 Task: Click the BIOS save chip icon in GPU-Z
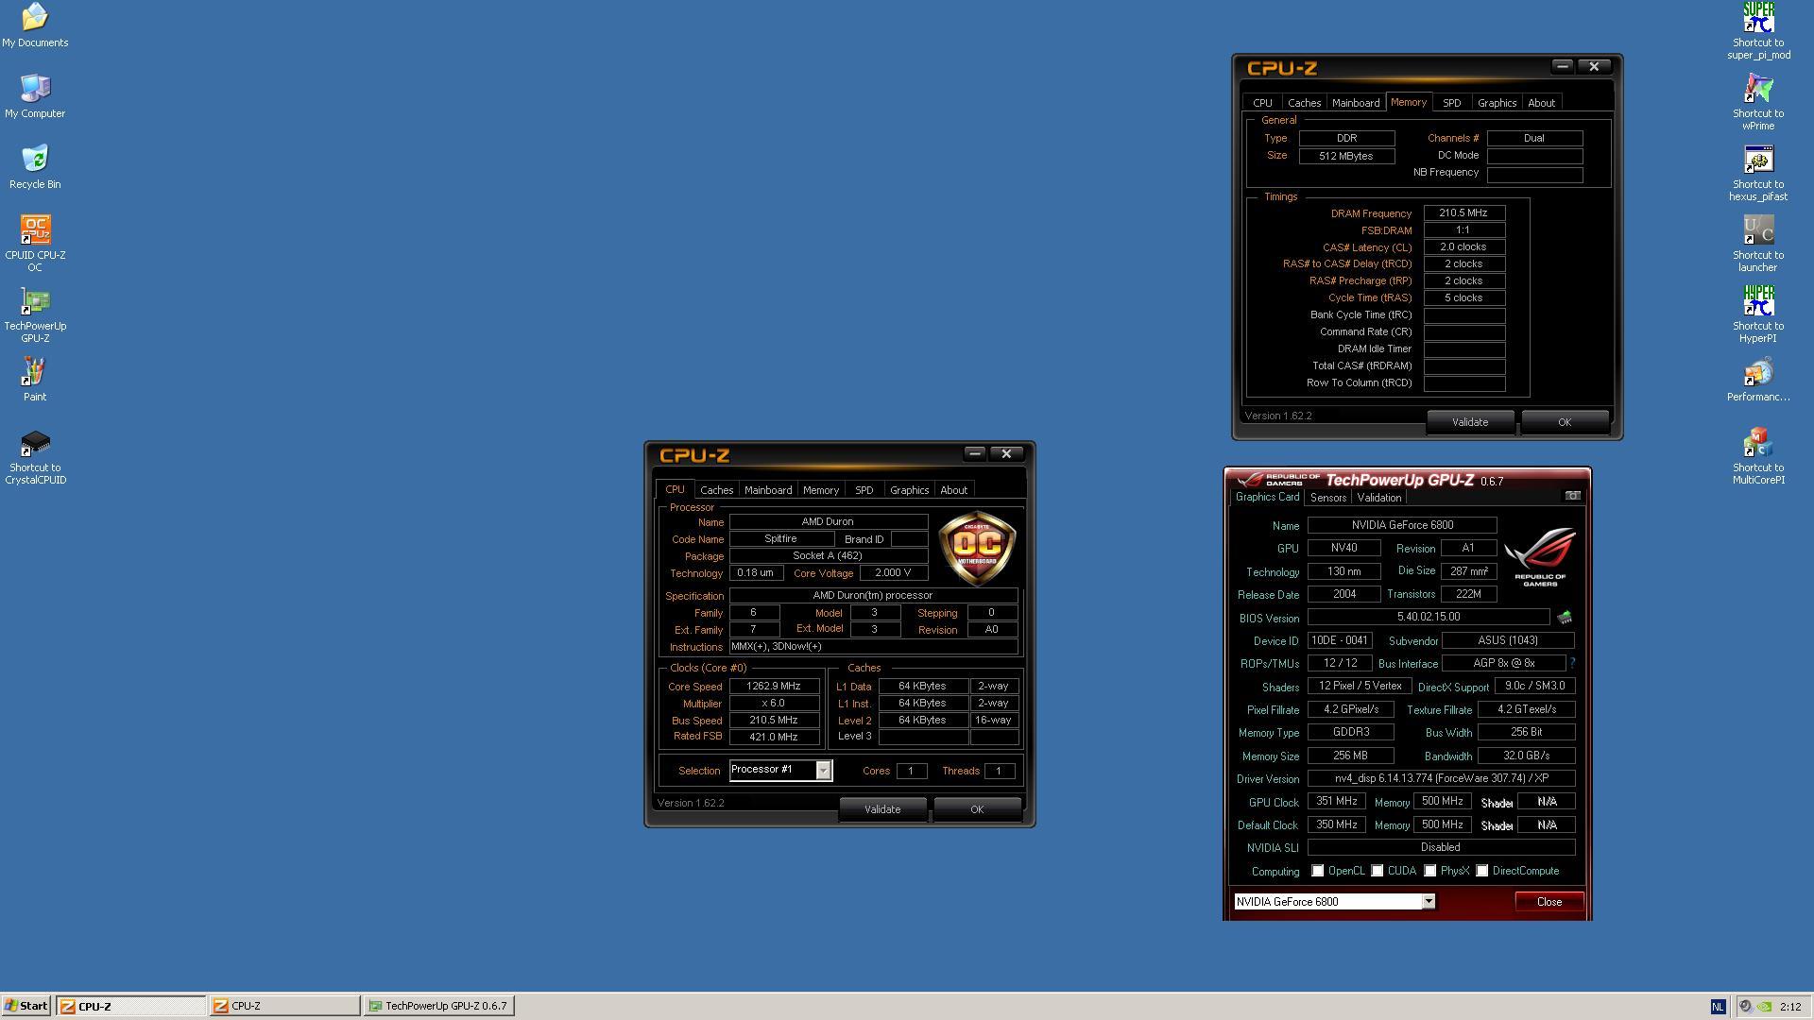[x=1565, y=618]
